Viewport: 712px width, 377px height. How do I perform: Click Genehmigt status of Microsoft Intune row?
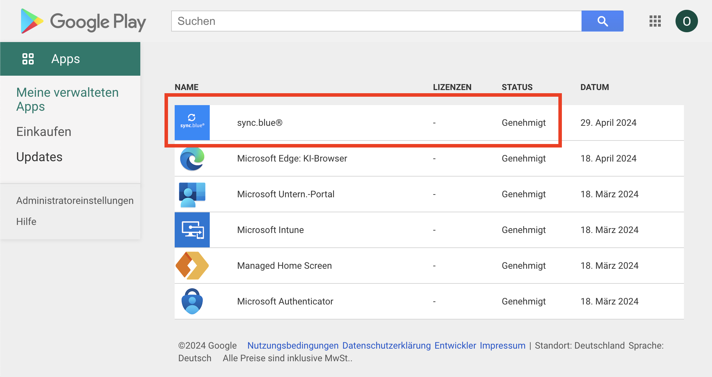pyautogui.click(x=524, y=230)
